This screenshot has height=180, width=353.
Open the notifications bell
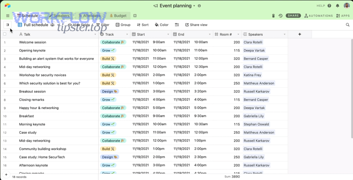[x=337, y=6]
